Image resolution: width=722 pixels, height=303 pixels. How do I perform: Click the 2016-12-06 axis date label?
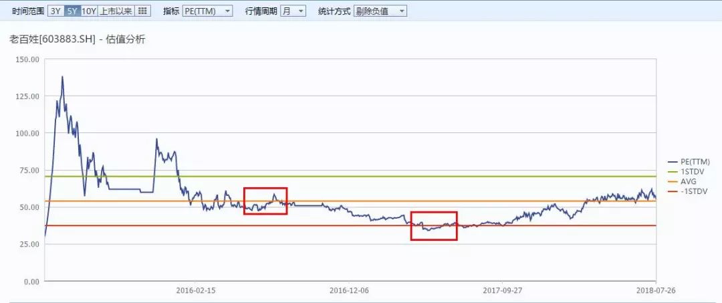click(350, 290)
